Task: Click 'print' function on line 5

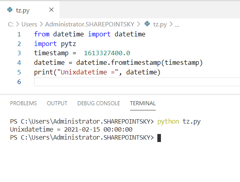Action: [44, 72]
